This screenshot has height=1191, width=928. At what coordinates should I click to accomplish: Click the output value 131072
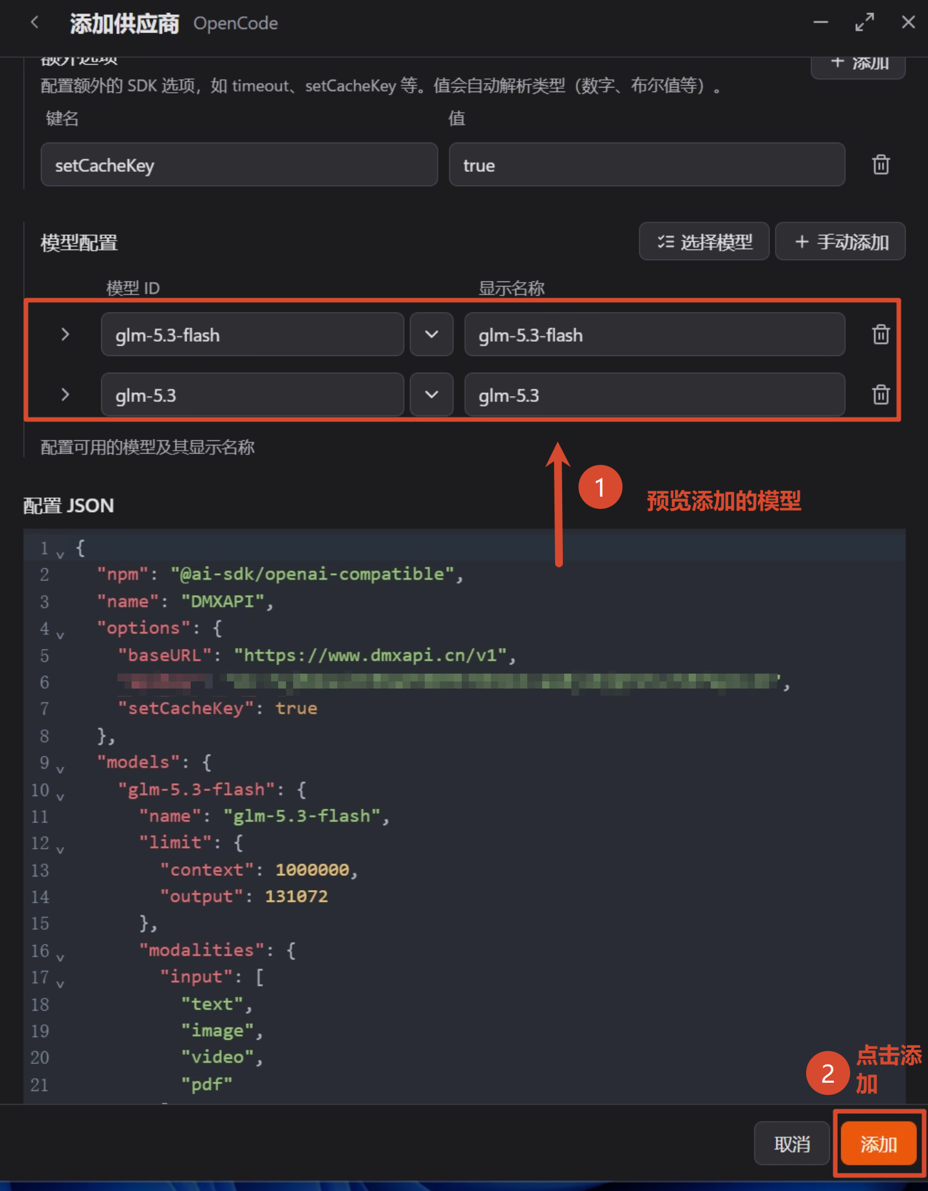coord(296,896)
